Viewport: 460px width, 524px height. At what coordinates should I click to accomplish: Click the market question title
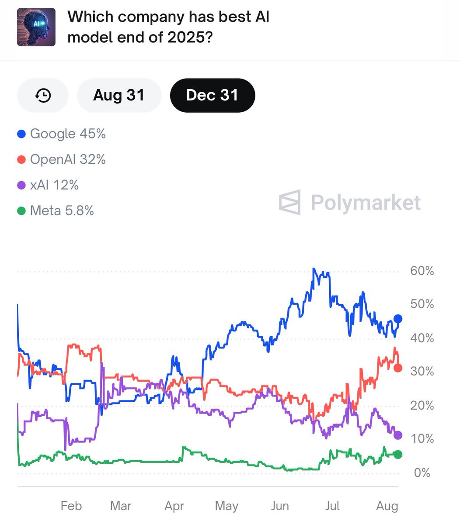point(168,27)
